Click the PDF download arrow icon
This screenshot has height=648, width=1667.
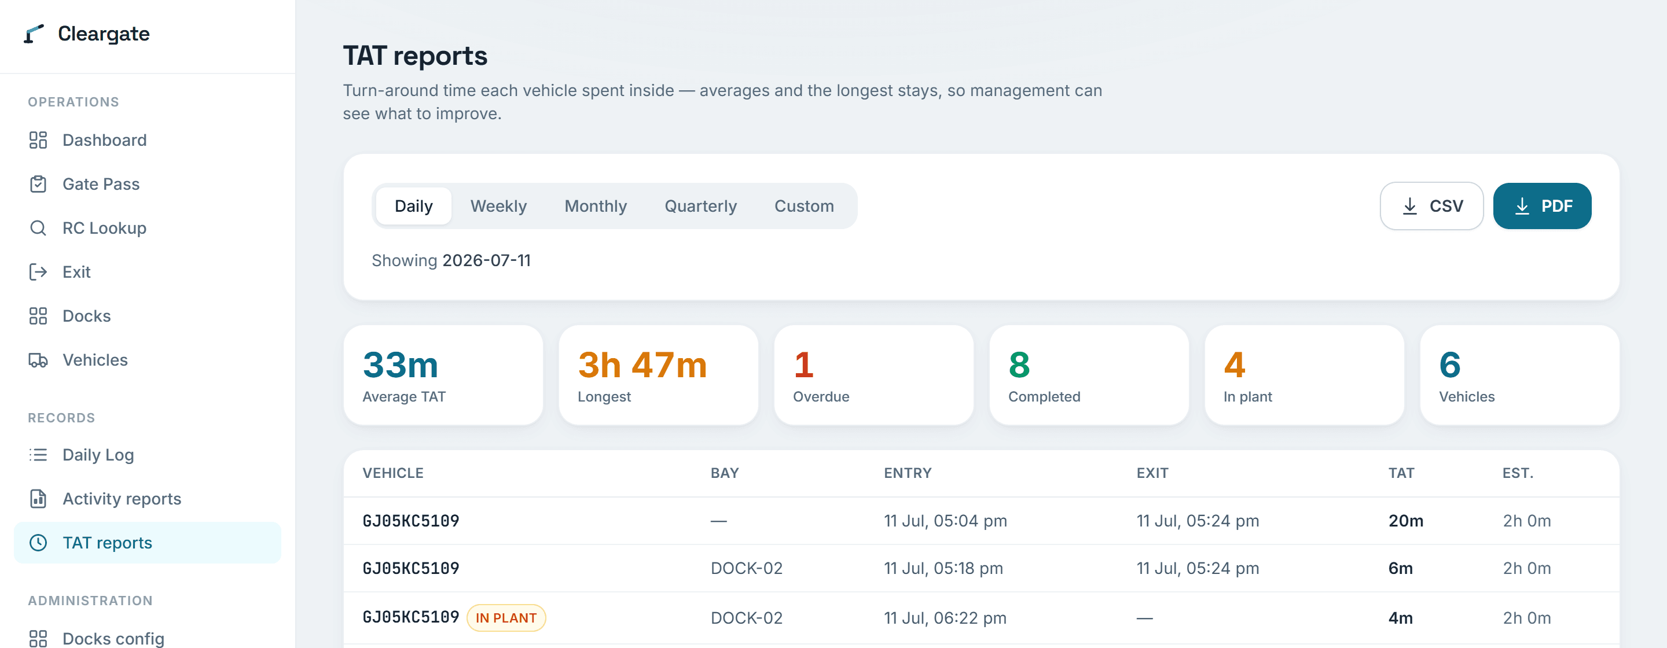coord(1522,207)
